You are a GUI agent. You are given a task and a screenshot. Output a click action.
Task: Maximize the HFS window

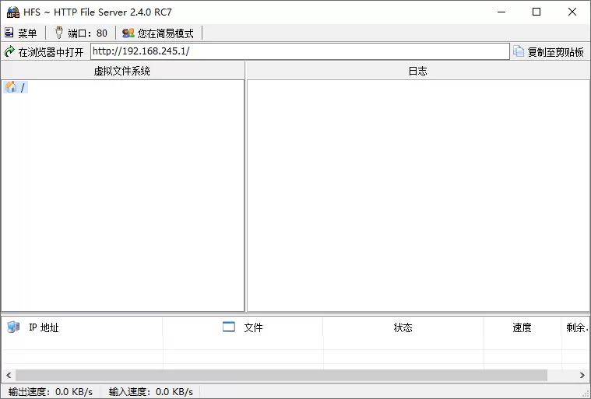coord(536,12)
